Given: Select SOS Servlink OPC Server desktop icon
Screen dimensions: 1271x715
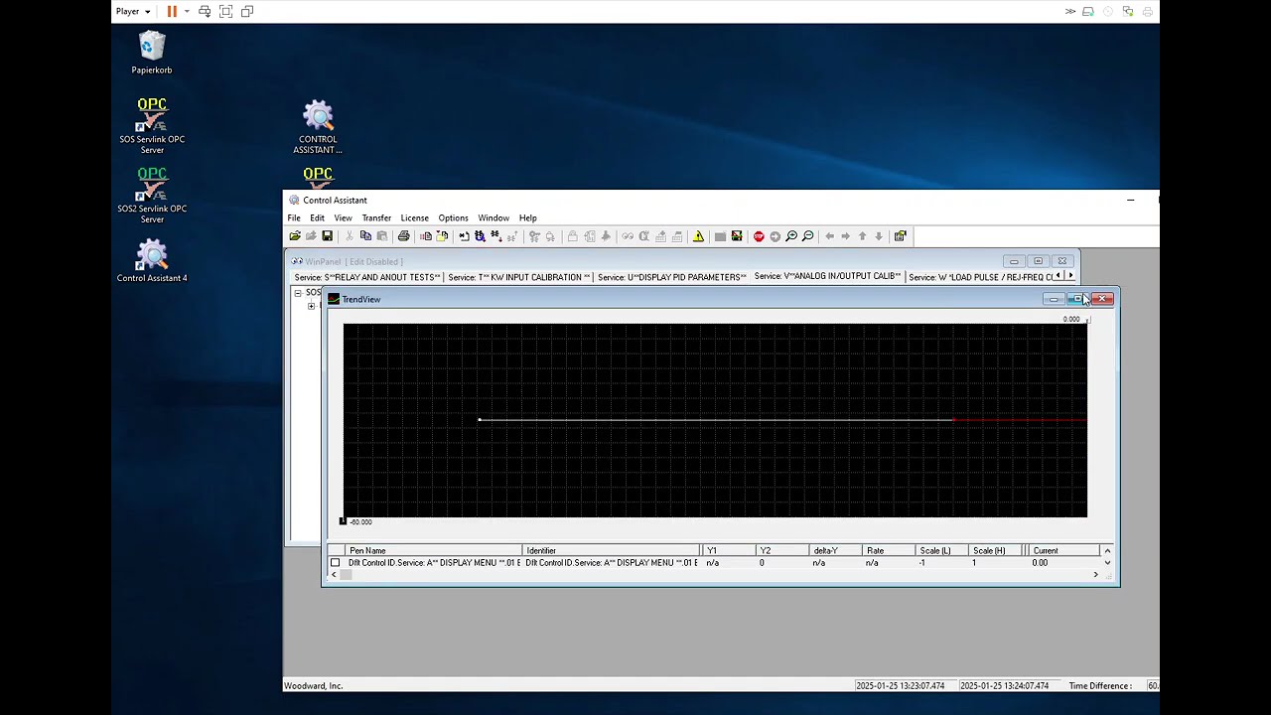Looking at the screenshot, I should pyautogui.click(x=152, y=125).
